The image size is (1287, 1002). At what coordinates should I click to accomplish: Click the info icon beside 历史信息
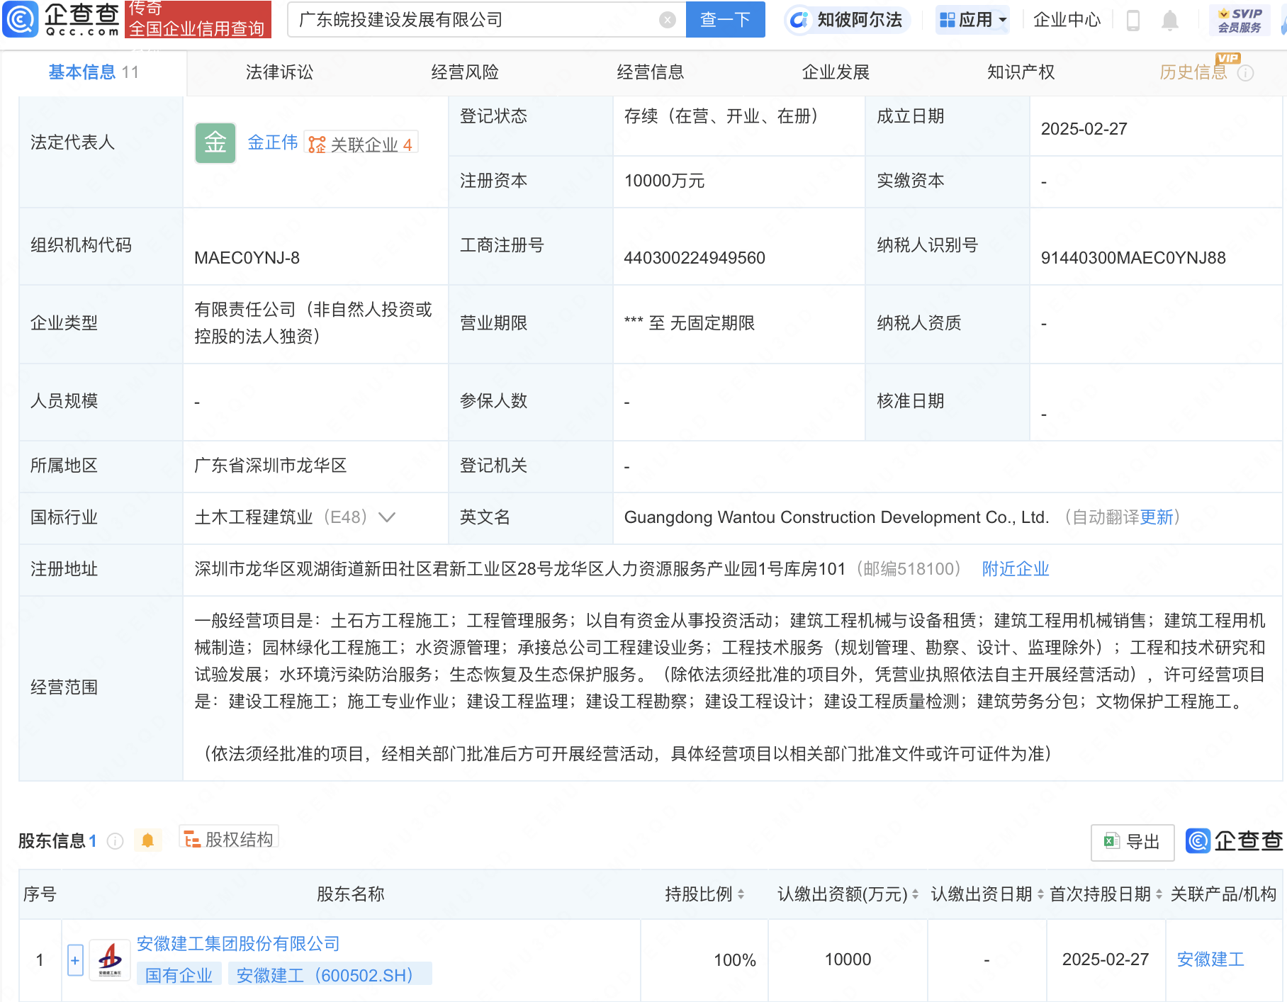coord(1246,73)
